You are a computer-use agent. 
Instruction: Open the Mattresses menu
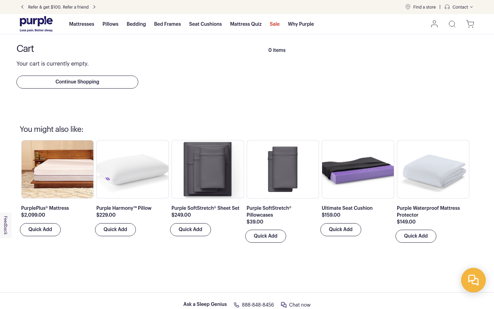pyautogui.click(x=82, y=24)
